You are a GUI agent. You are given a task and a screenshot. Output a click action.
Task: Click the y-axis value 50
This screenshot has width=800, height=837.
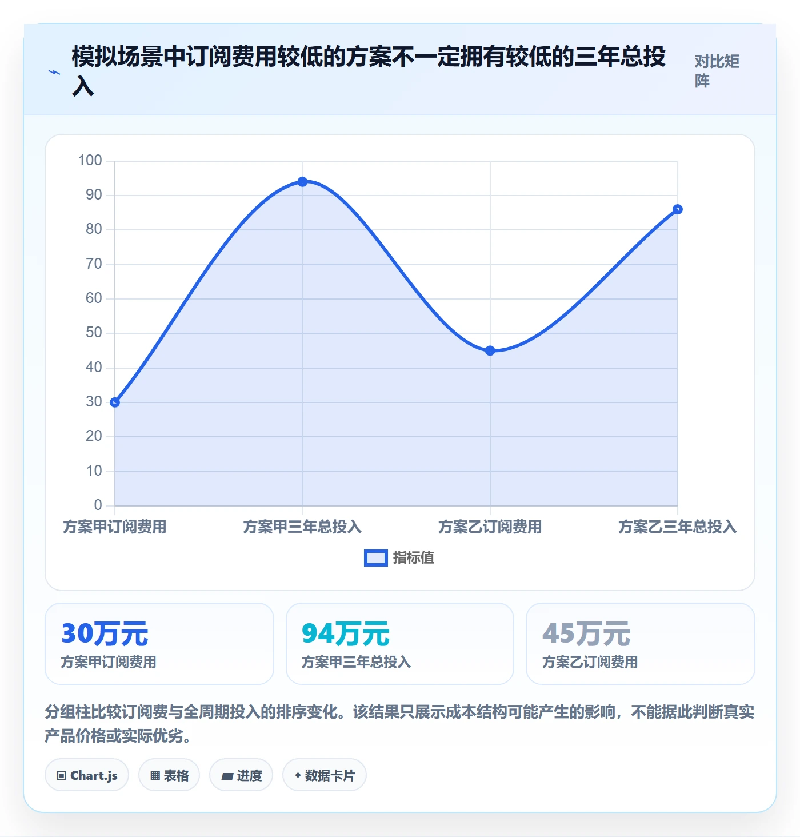94,333
